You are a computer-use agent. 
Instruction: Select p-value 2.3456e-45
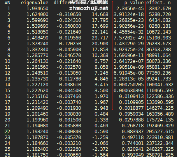point(130,9)
